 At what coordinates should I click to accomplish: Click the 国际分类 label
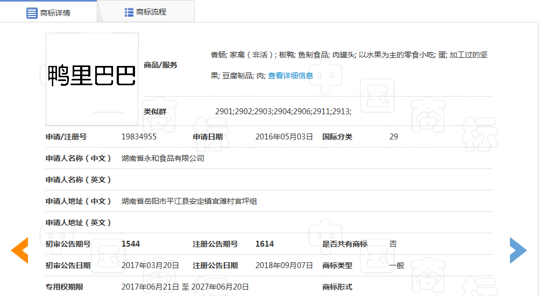pyautogui.click(x=337, y=137)
